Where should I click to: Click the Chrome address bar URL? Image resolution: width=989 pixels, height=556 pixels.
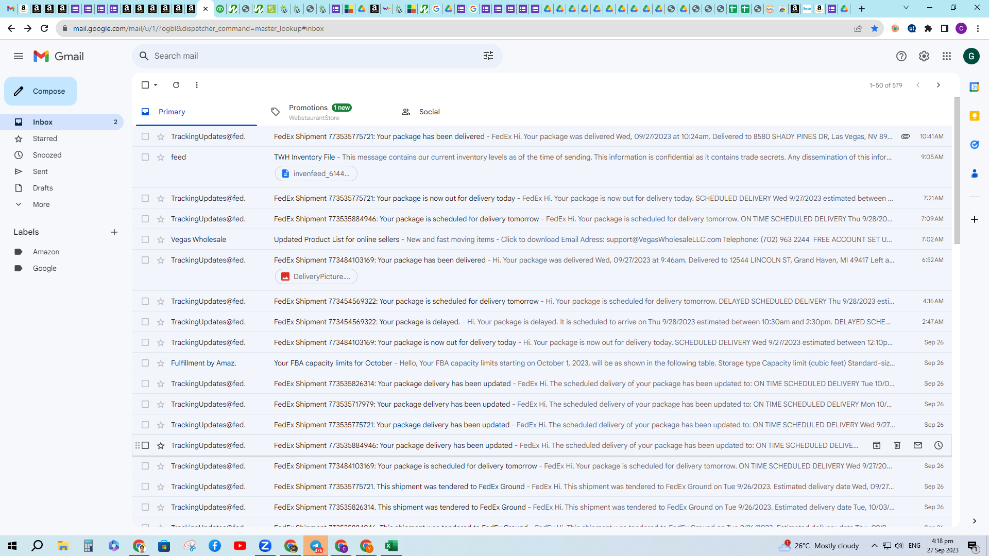pyautogui.click(x=198, y=28)
